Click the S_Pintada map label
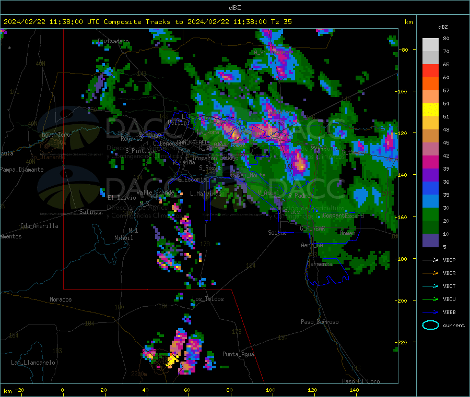Screen dimensions: 470x397 139,151
